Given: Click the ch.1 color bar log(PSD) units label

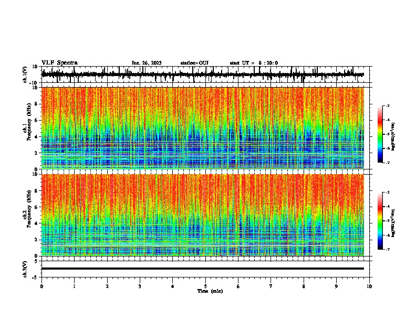Looking at the screenshot, I should (x=393, y=136).
